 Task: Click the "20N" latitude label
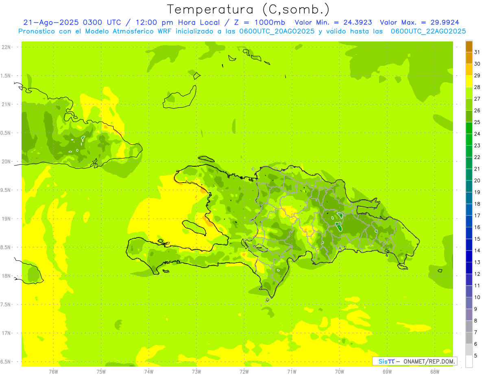click(x=7, y=161)
